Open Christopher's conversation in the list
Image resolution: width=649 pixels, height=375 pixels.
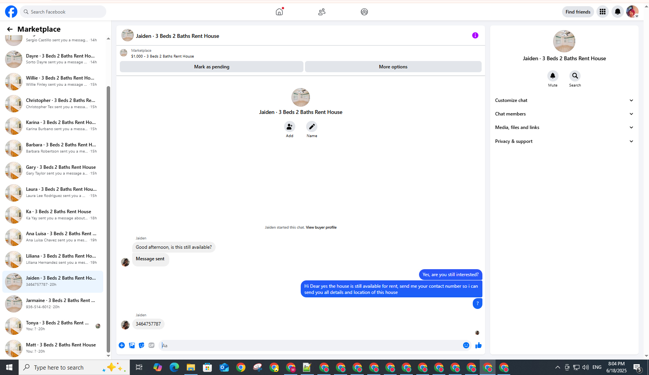point(53,104)
